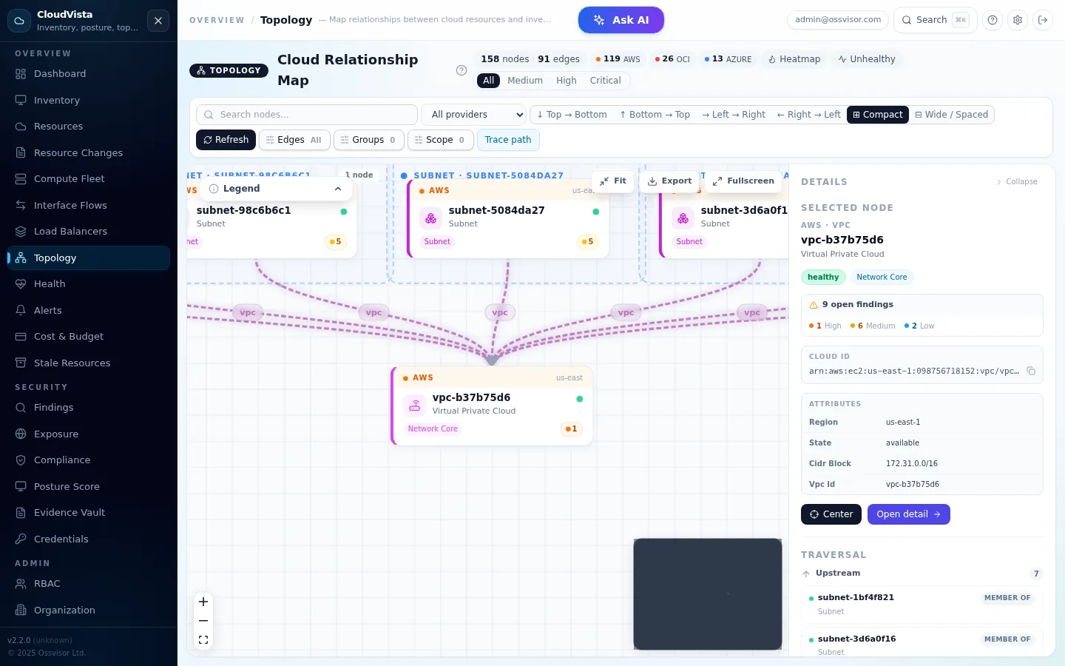
Task: Click the fit-view icon under zoom controls
Action: pyautogui.click(x=203, y=640)
